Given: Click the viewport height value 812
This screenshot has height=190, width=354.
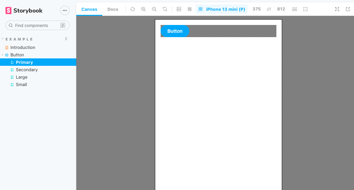Looking at the screenshot, I should pos(281,9).
